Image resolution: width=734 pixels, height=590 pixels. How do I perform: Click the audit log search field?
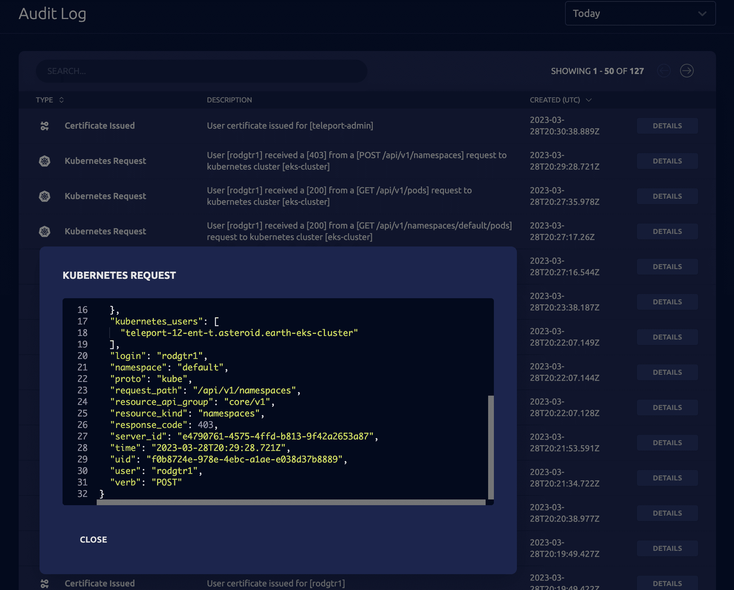[x=201, y=71]
